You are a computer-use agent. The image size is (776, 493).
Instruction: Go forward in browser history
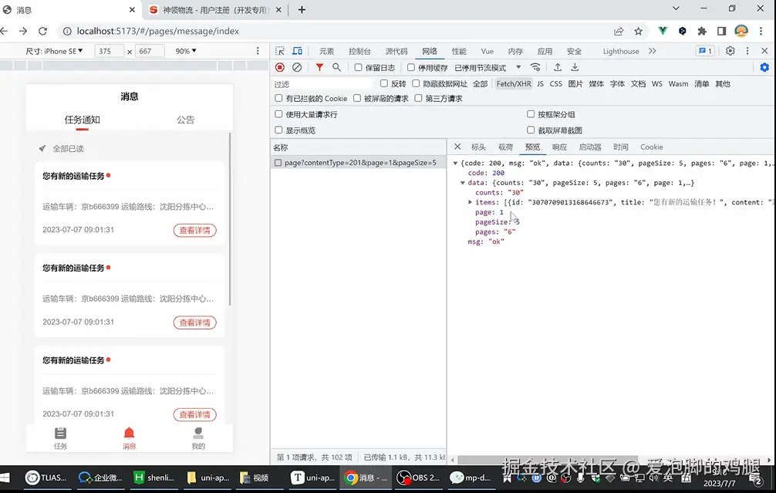(23, 31)
